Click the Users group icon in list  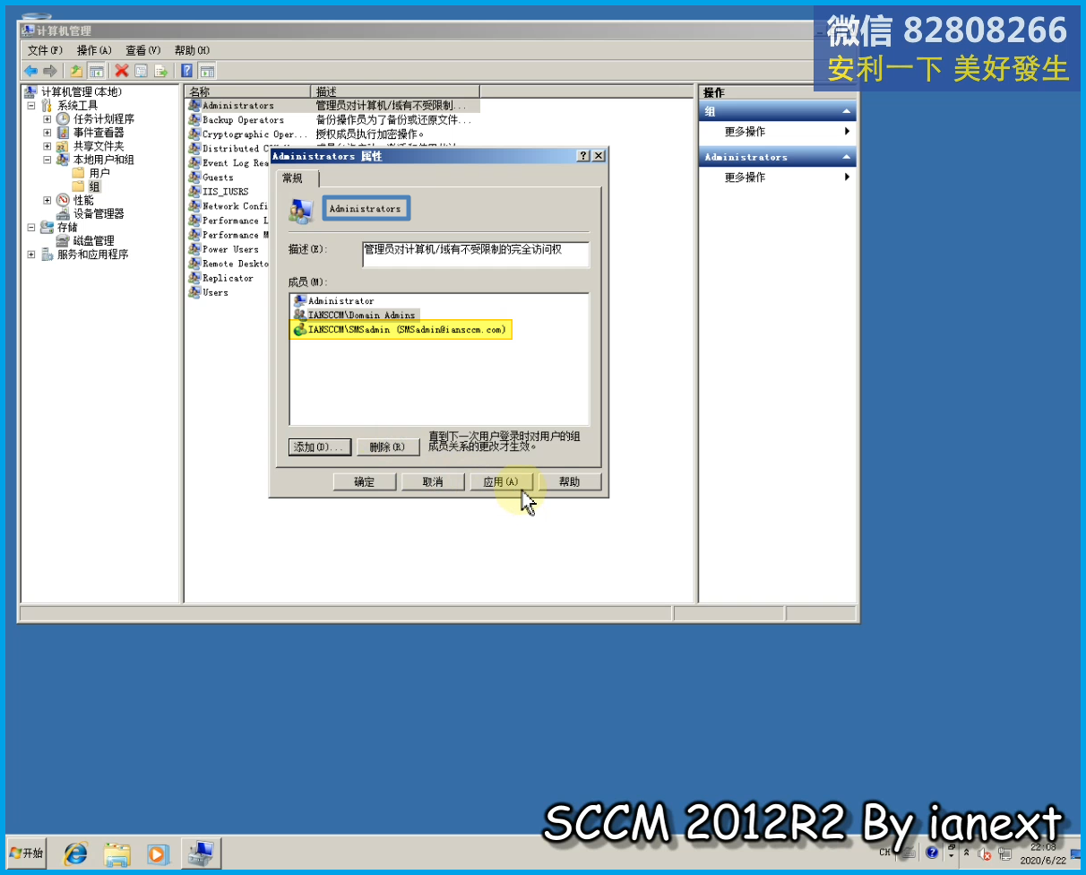[x=194, y=291]
